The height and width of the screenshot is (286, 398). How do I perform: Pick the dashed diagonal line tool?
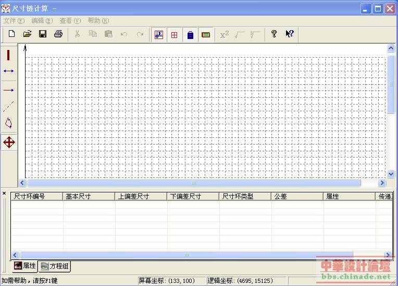[9, 107]
